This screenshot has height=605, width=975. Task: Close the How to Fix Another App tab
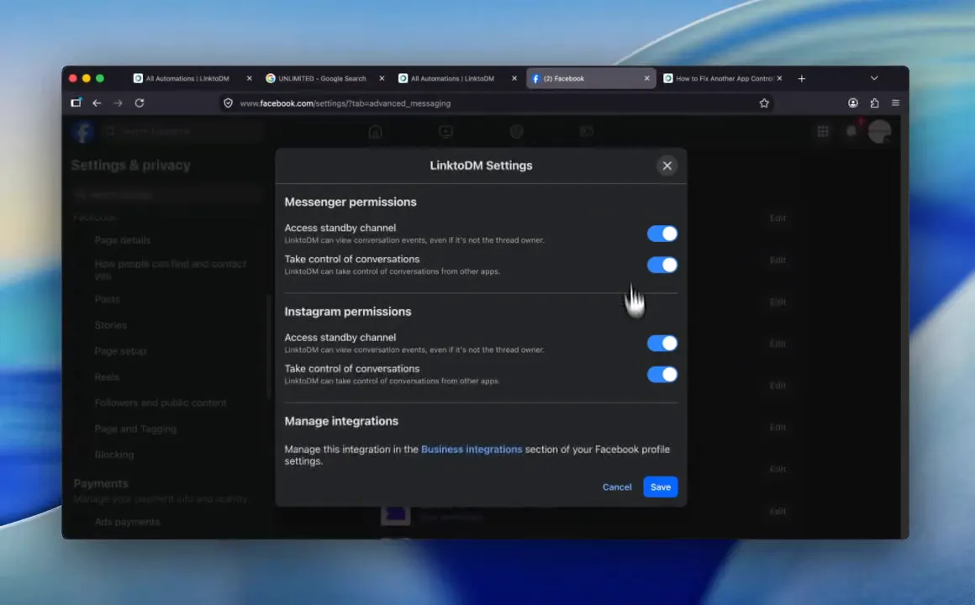pyautogui.click(x=779, y=78)
